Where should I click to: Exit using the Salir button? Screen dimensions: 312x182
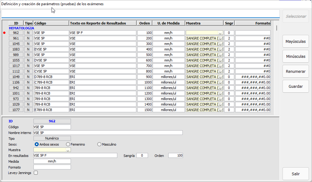295,174
